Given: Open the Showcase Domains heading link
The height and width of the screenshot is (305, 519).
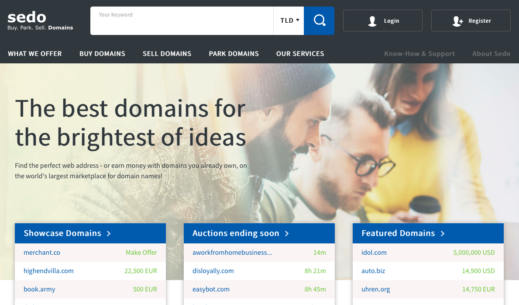Looking at the screenshot, I should (62, 233).
